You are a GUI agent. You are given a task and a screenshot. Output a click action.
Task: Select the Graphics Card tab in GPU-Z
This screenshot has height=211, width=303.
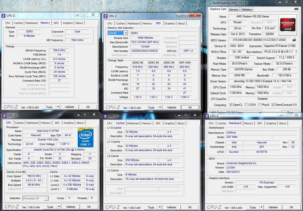coord(218,9)
